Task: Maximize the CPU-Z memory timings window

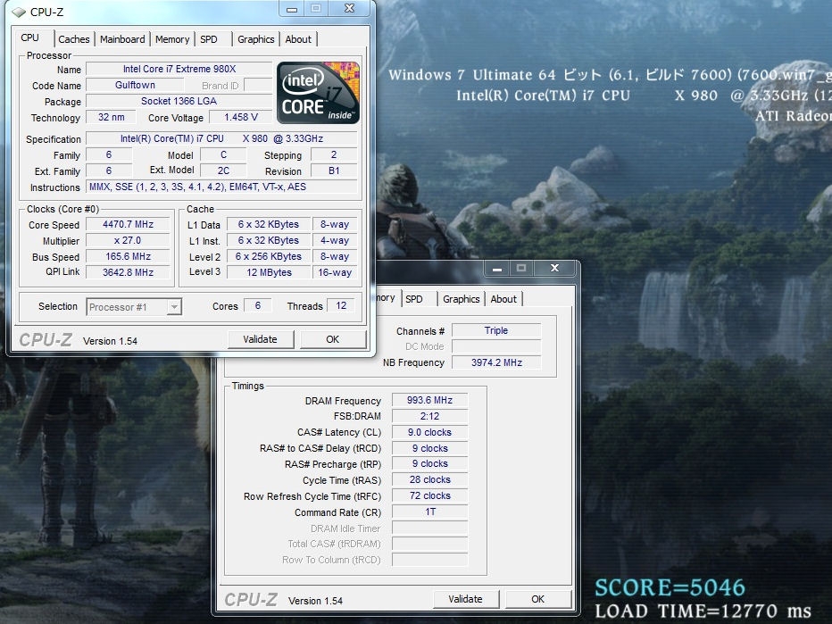Action: (x=521, y=268)
